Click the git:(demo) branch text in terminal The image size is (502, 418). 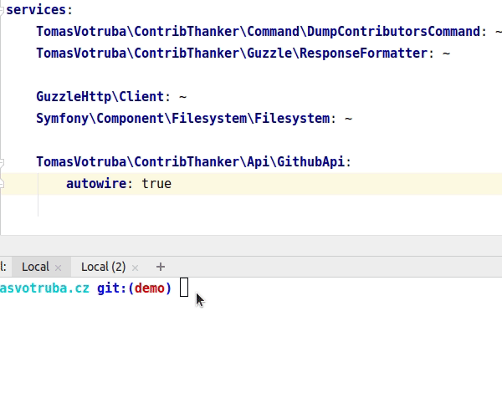(135, 288)
